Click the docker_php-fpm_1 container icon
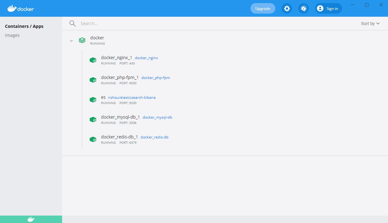 (93, 80)
